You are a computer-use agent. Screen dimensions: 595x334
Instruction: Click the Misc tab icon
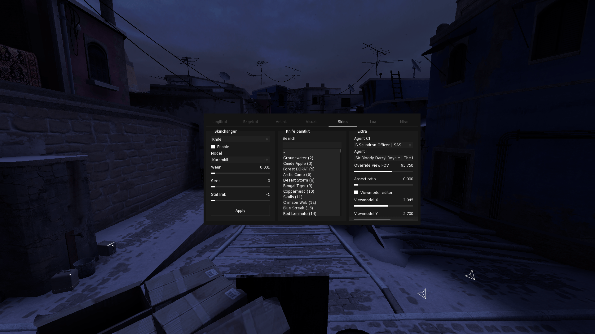pos(404,122)
